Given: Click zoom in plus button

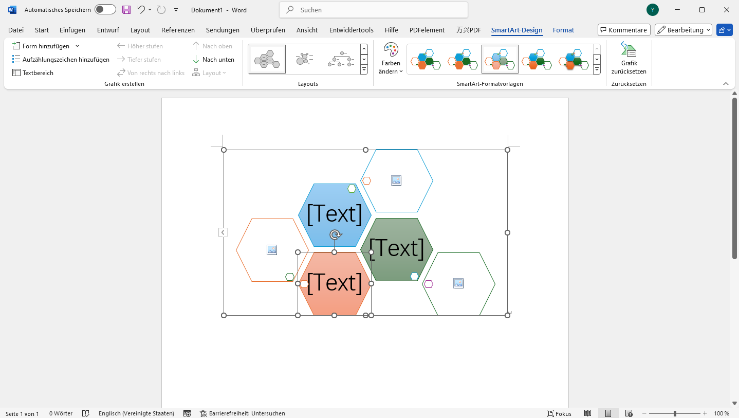Looking at the screenshot, I should tap(705, 413).
